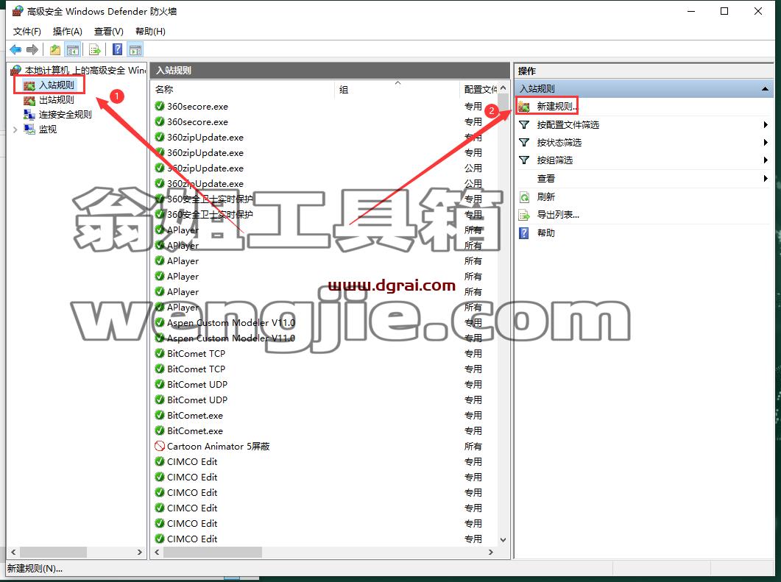The image size is (781, 582).
Task: Expand the 监视 tree node
Action: pos(15,129)
